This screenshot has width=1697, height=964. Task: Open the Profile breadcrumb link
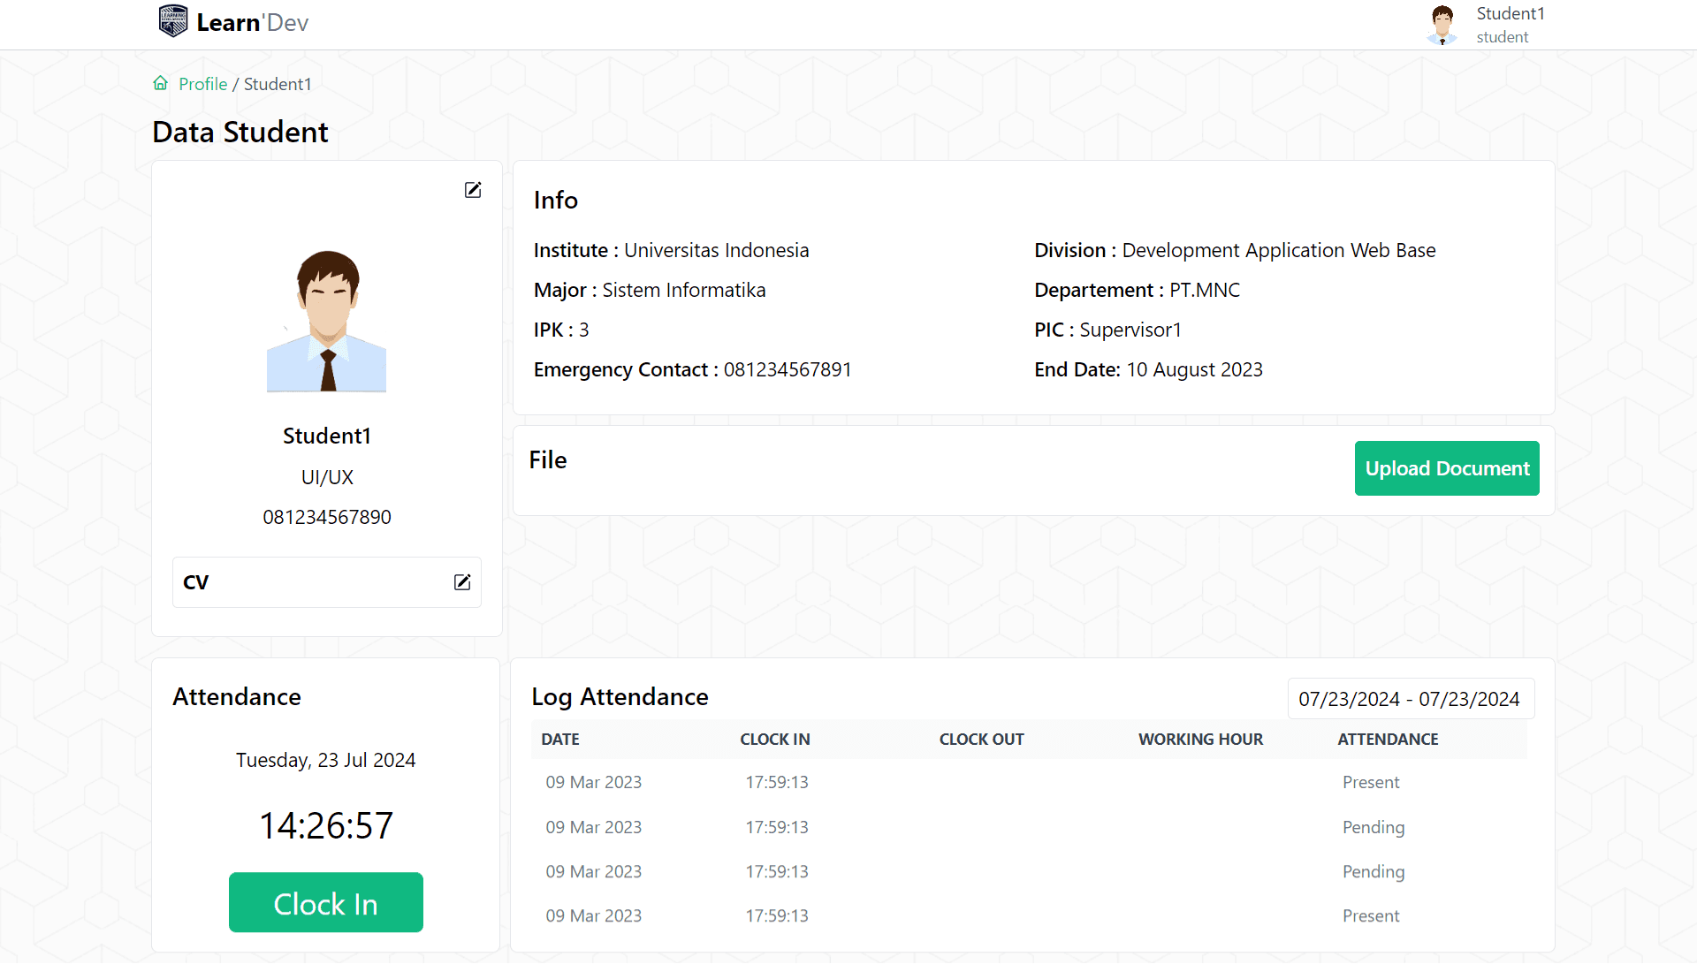pos(202,84)
